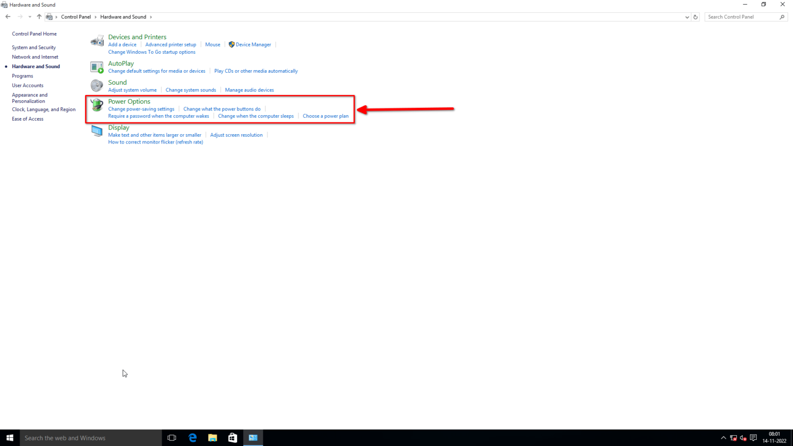793x446 pixels.
Task: Expand the address bar history dropdown
Action: click(687, 17)
